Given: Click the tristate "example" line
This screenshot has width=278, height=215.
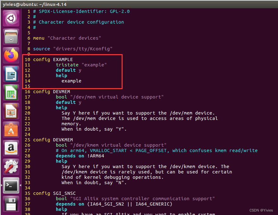Looking at the screenshot, I should point(81,65).
